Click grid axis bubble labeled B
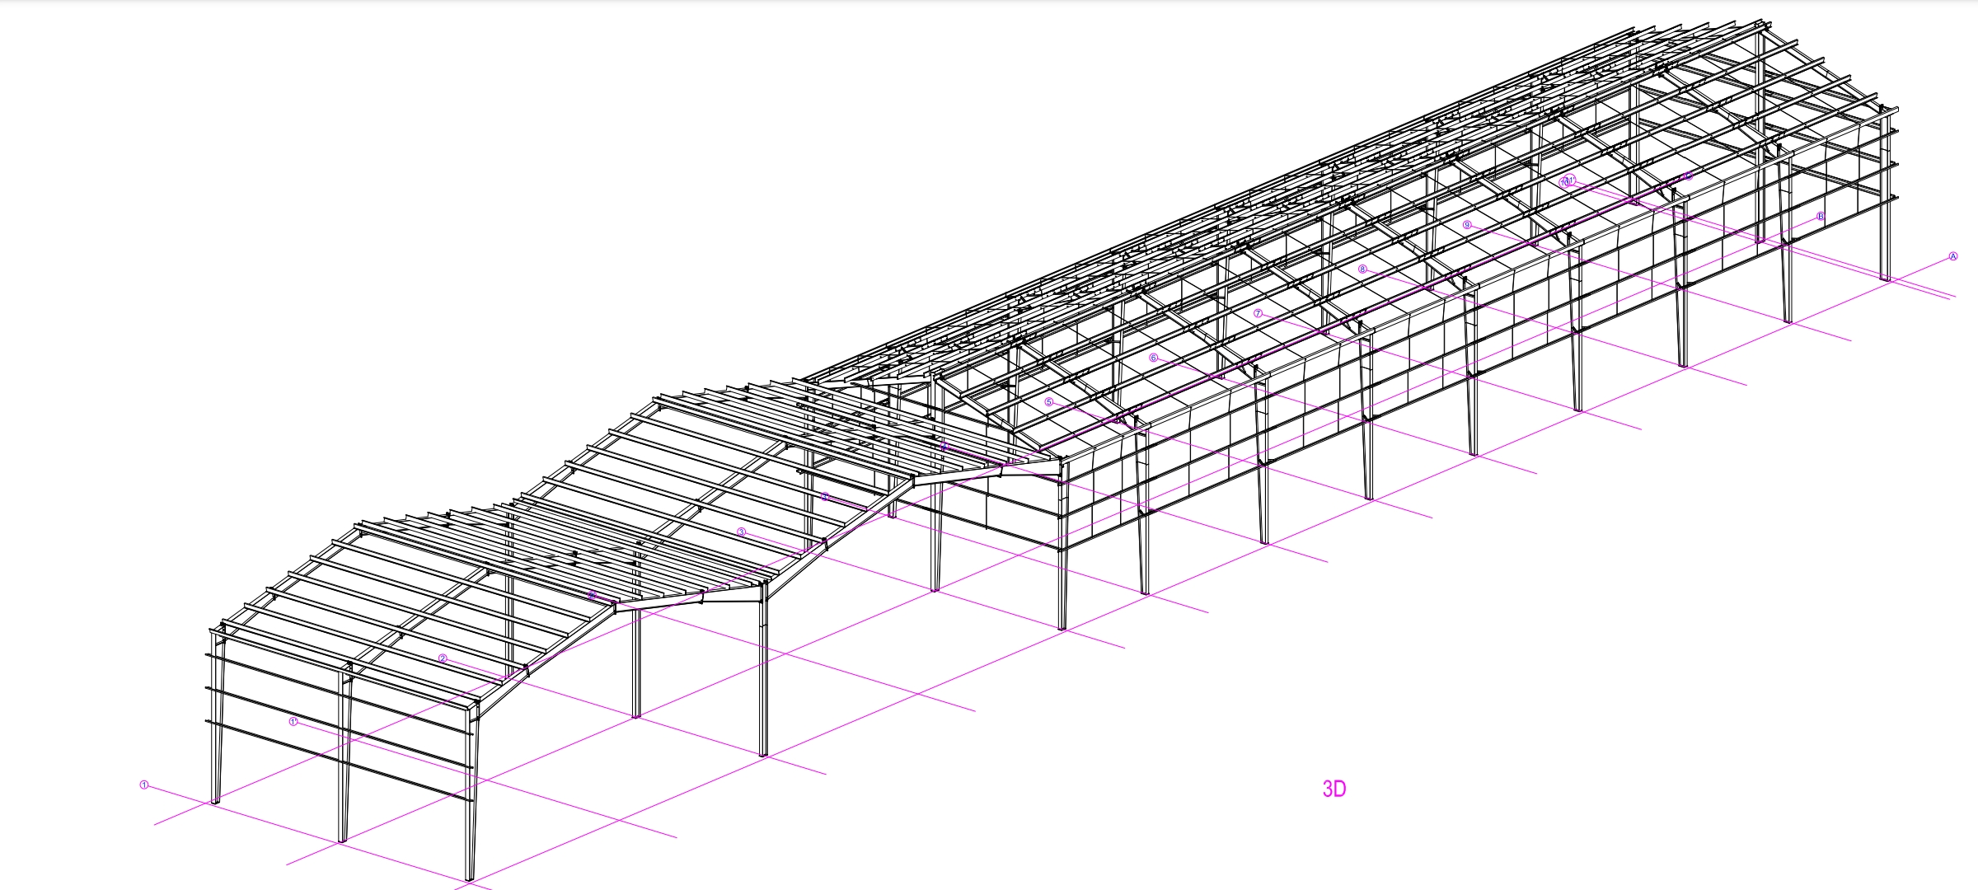The image size is (1978, 890). [1821, 216]
